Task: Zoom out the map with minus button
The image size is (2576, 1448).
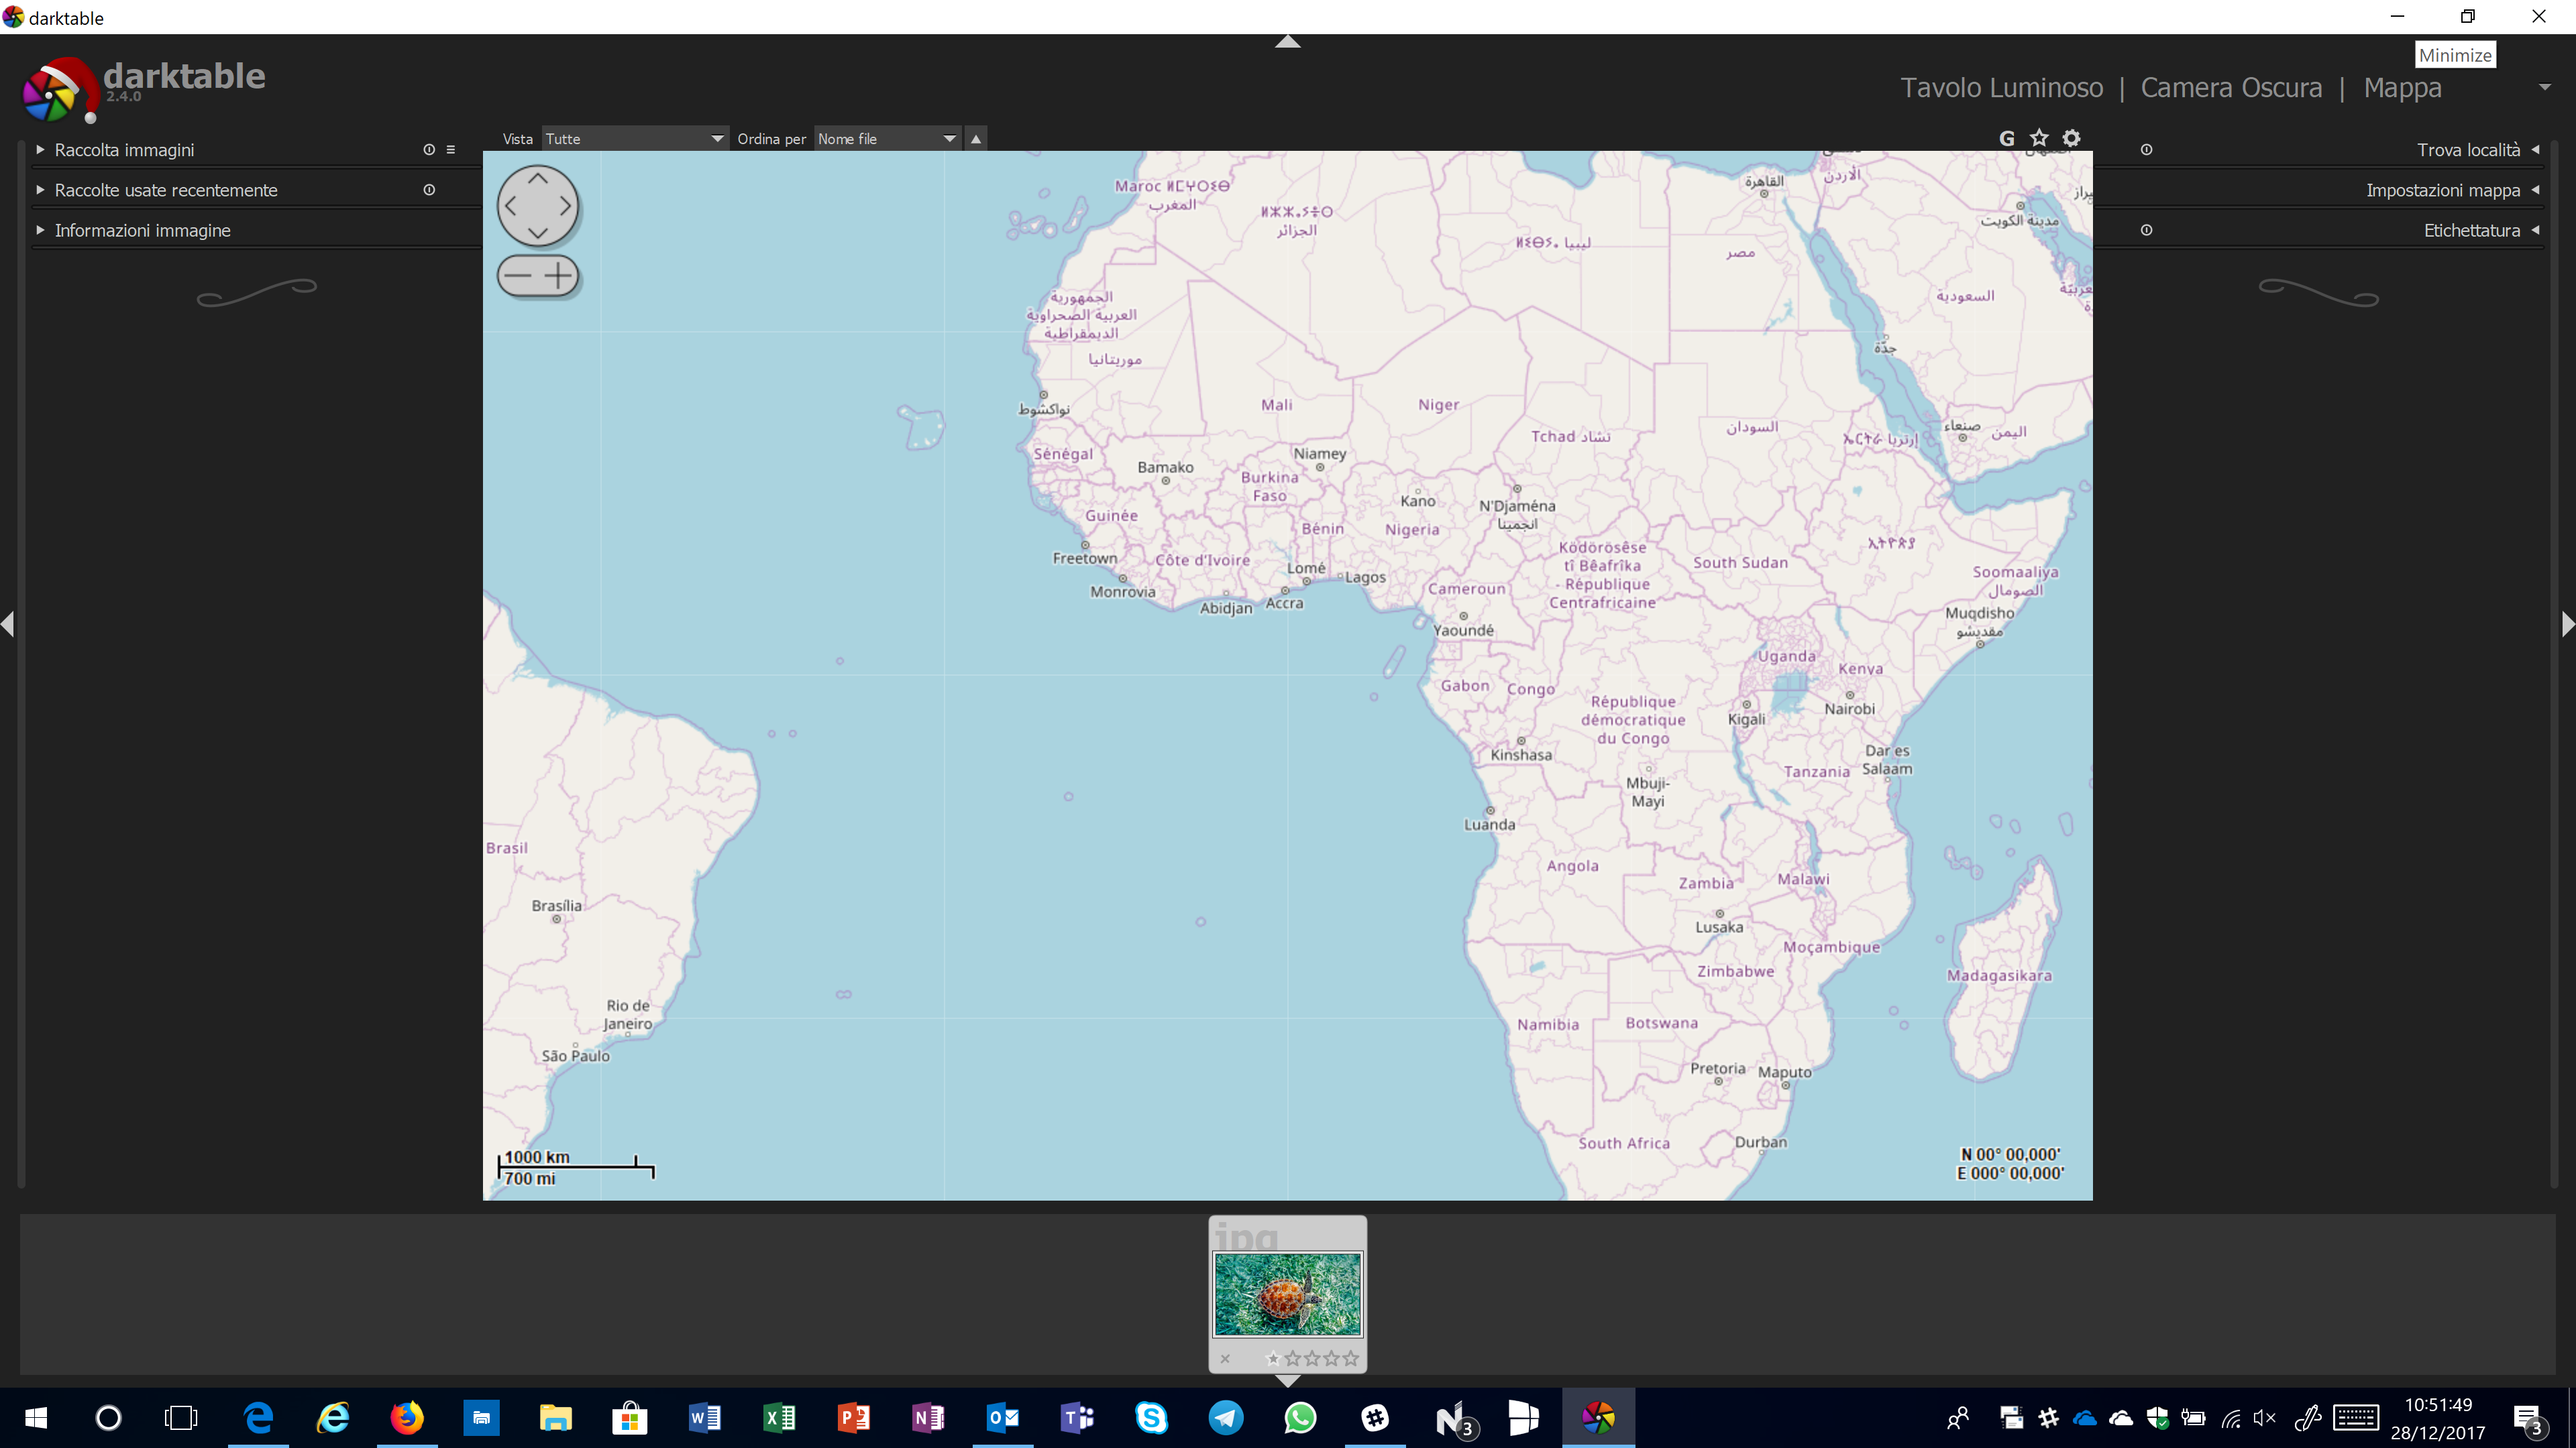Action: (517, 275)
